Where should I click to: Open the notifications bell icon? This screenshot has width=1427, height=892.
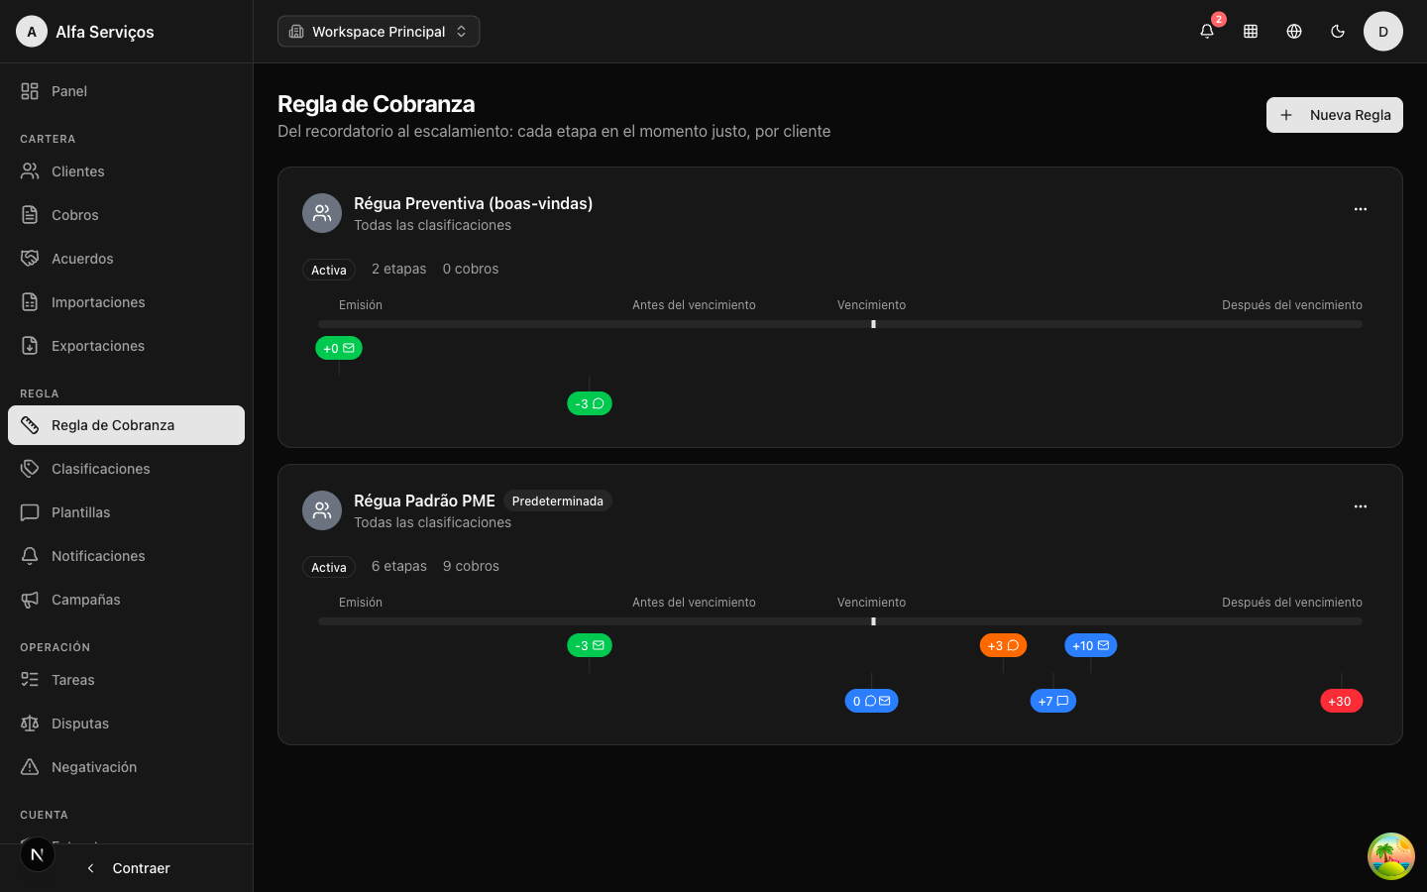point(1207,32)
